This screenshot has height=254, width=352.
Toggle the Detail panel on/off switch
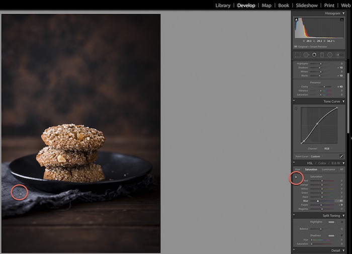tap(294, 249)
